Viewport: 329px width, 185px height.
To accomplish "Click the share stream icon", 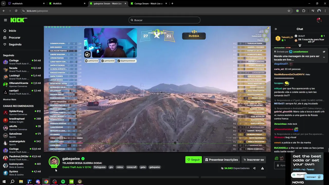I will (x=254, y=168).
